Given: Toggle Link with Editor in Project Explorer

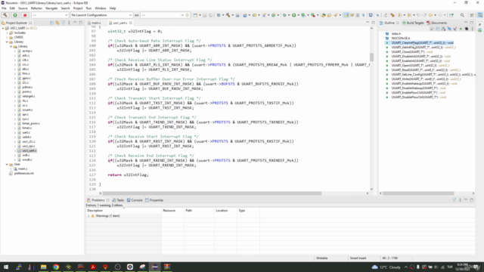Looking at the screenshot, I should 57,23.
